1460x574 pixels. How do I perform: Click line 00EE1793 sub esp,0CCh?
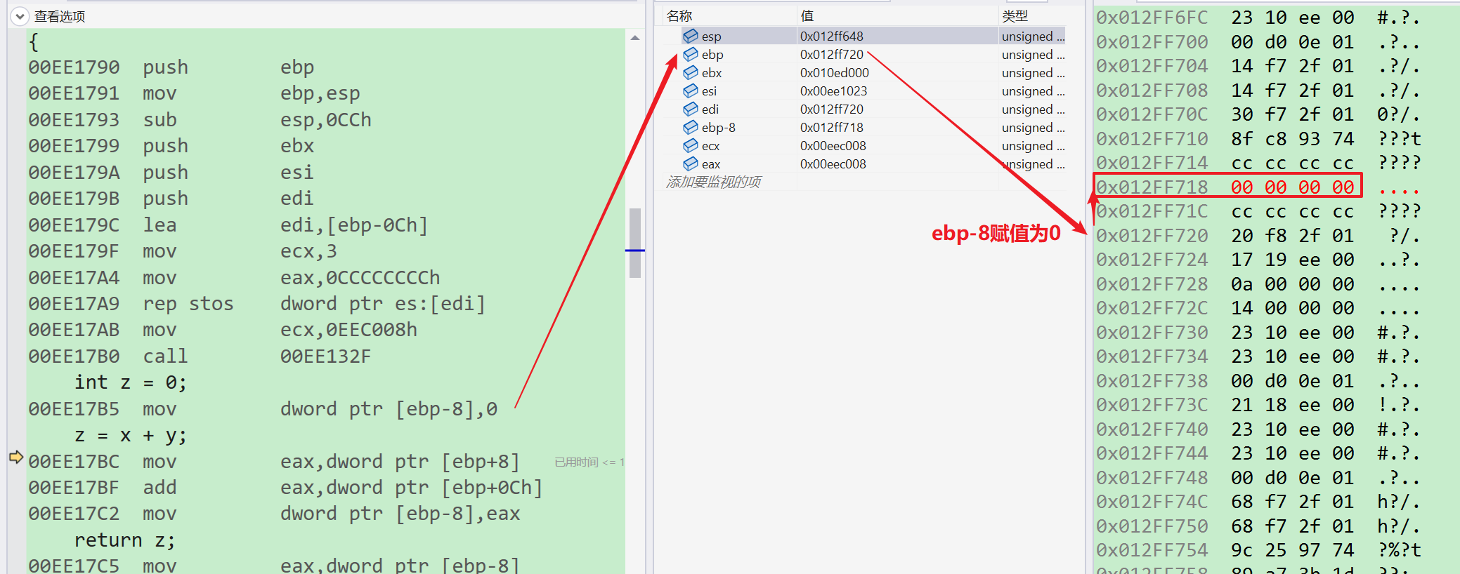tap(200, 120)
